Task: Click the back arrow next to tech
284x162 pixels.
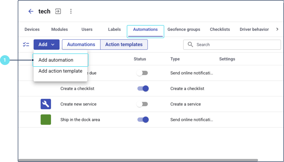Action: [x=31, y=11]
